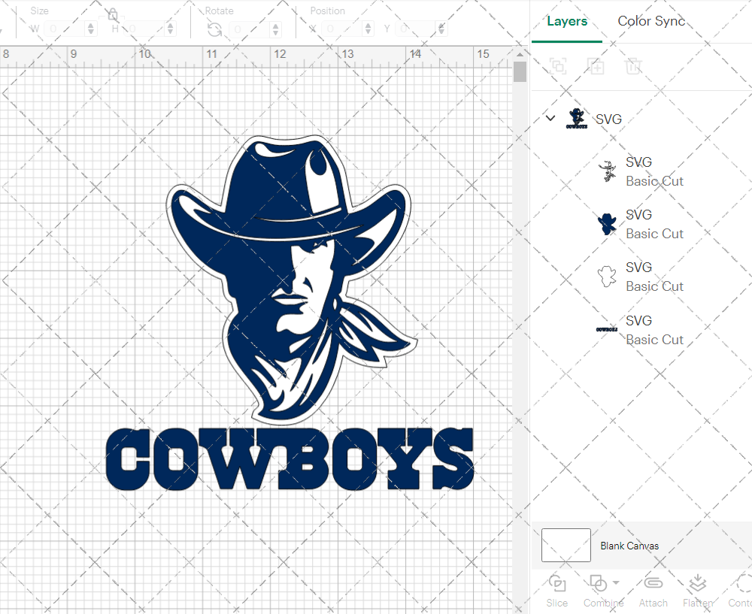Click the Position X stepper arrows

tap(368, 29)
